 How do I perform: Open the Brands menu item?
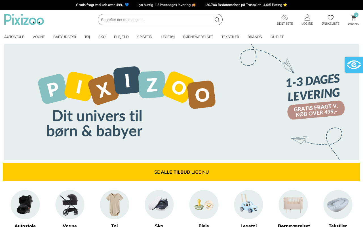[x=255, y=37]
